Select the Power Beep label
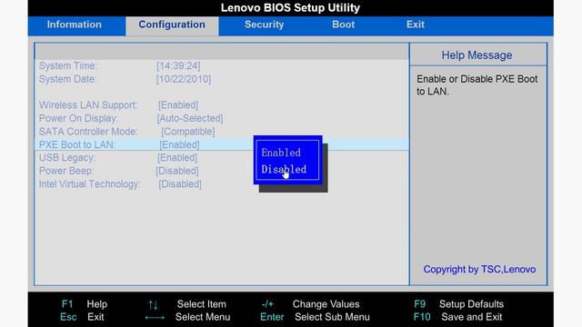 (66, 172)
